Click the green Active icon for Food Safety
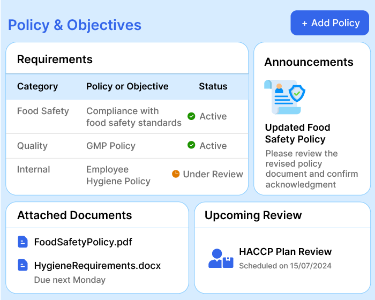This screenshot has width=375, height=300. [x=191, y=116]
